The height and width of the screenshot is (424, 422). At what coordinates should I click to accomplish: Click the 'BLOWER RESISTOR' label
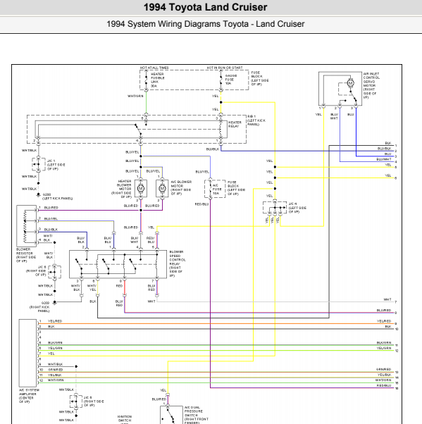26,255
